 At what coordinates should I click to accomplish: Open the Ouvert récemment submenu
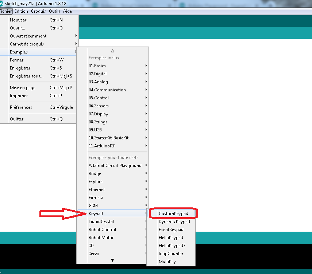tap(28, 36)
